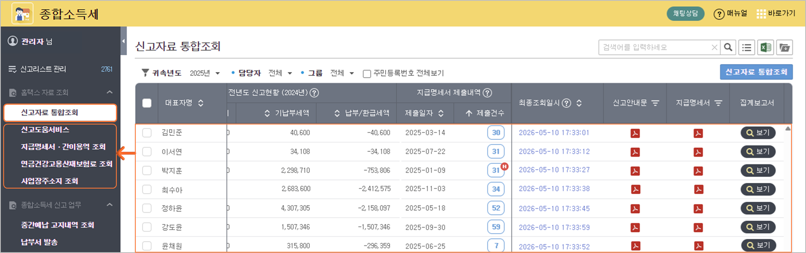This screenshot has width=806, height=253.
Task: Tick the select-all header checkbox
Action: 147,103
